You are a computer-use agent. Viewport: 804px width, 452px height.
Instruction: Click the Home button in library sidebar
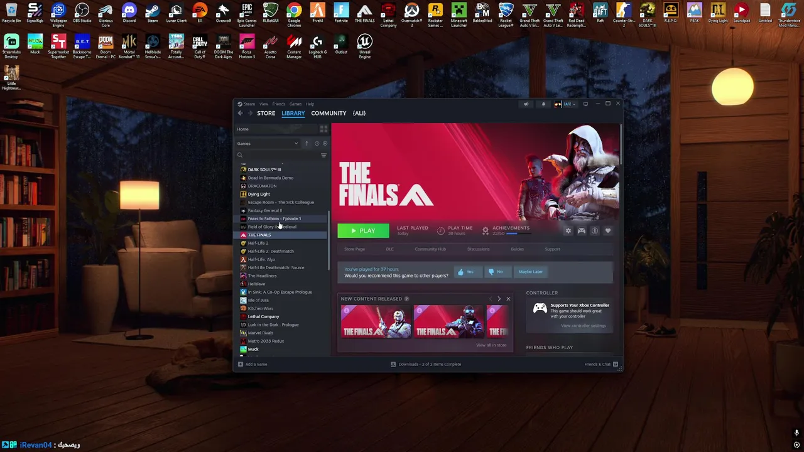point(276,129)
